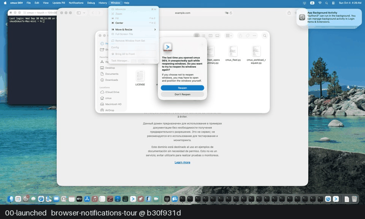Image resolution: width=365 pixels, height=219 pixels.
Task: Click the Finder tags icon
Action: click(x=247, y=35)
